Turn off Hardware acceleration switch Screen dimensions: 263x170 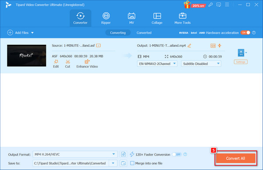tap(245, 33)
